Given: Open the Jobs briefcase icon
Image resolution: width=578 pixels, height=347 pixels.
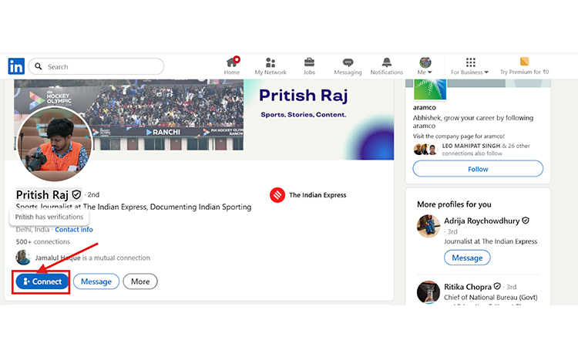Looking at the screenshot, I should pyautogui.click(x=309, y=62).
